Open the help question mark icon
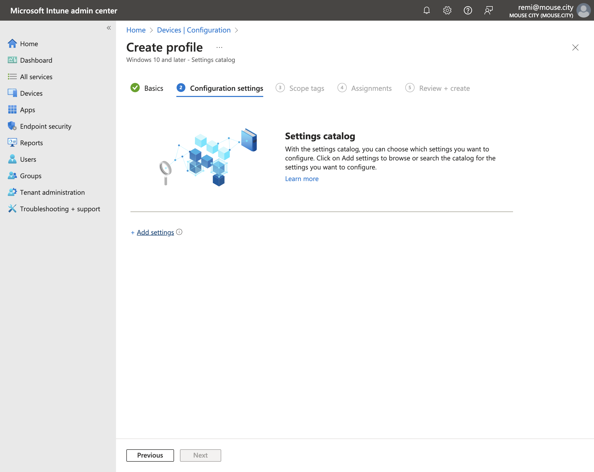 point(468,11)
